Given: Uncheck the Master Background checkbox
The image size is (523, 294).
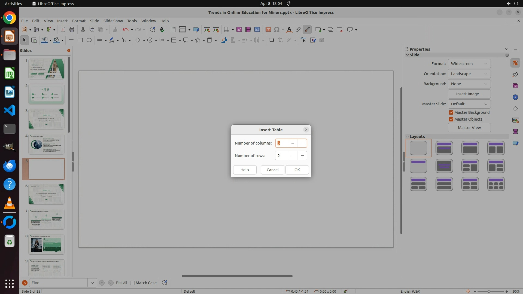Looking at the screenshot, I should pyautogui.click(x=451, y=112).
